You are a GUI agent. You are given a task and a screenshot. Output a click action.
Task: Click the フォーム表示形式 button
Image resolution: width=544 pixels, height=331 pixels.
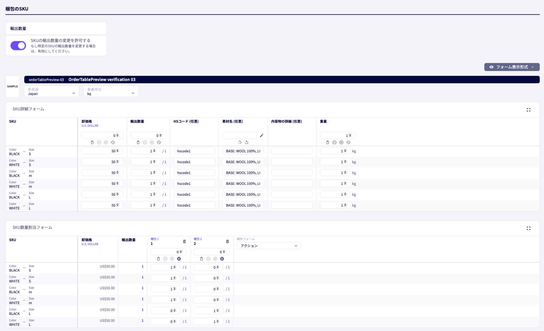pyautogui.click(x=511, y=67)
